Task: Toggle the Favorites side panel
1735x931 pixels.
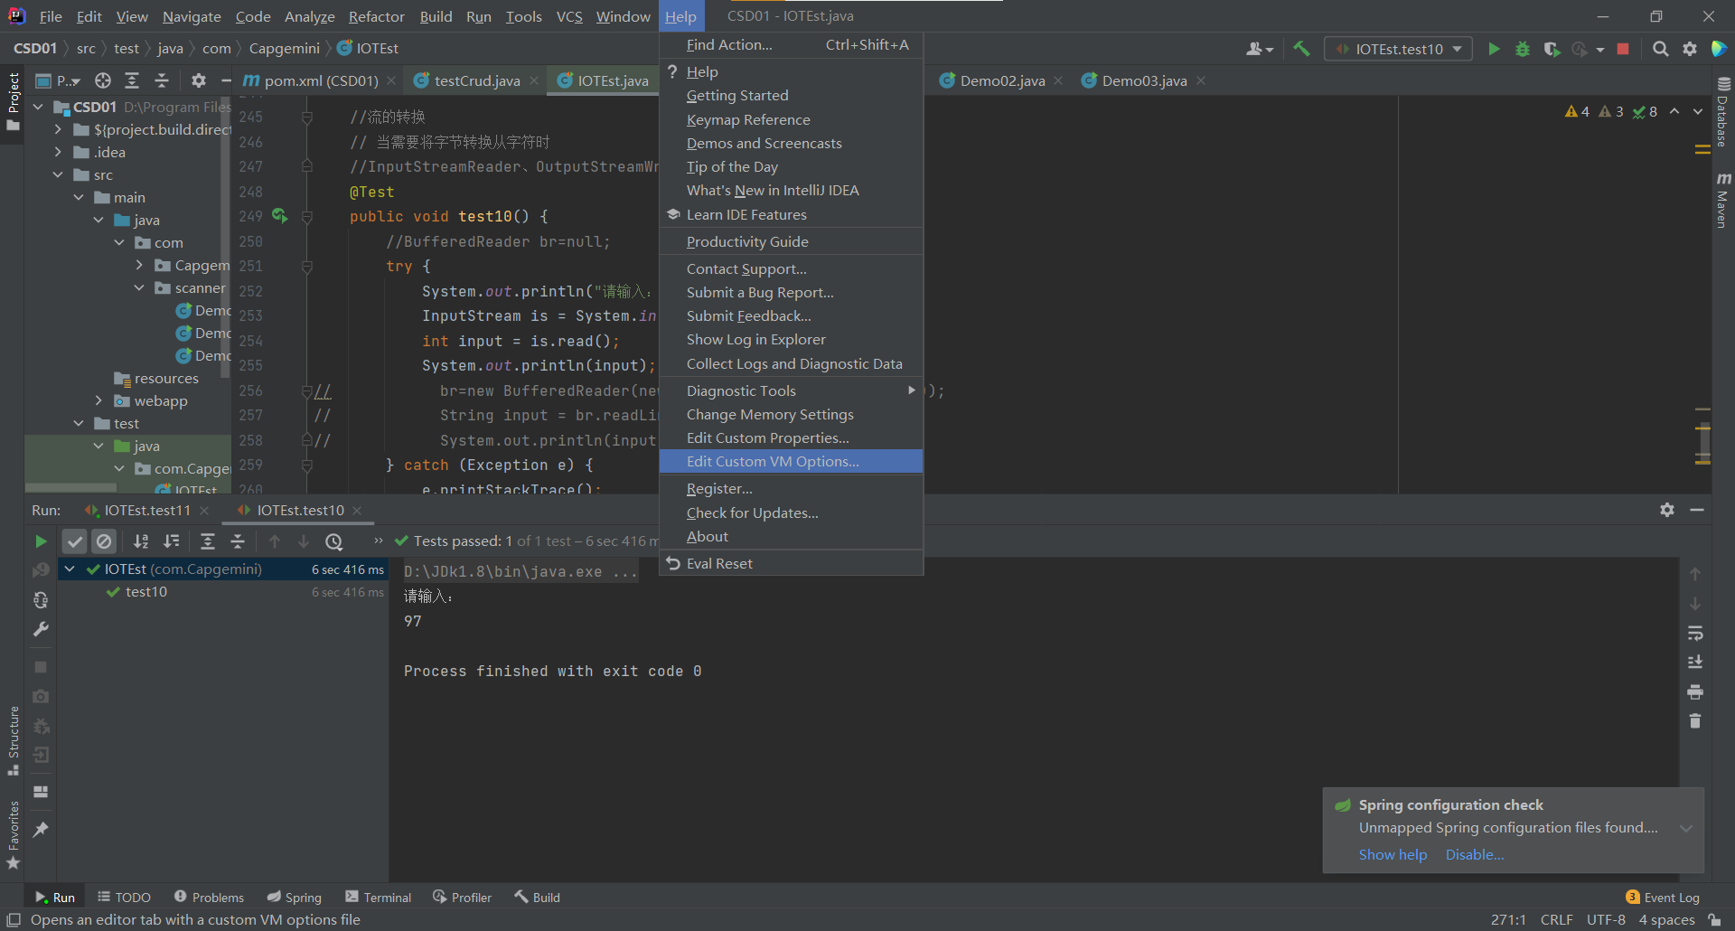Action: (x=14, y=835)
